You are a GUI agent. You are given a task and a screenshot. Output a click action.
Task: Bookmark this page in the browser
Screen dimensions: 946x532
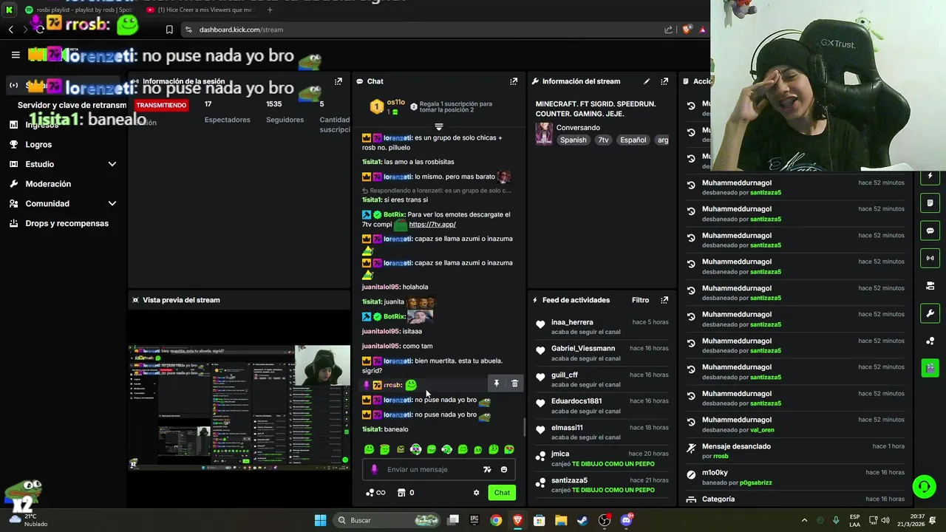(x=169, y=30)
